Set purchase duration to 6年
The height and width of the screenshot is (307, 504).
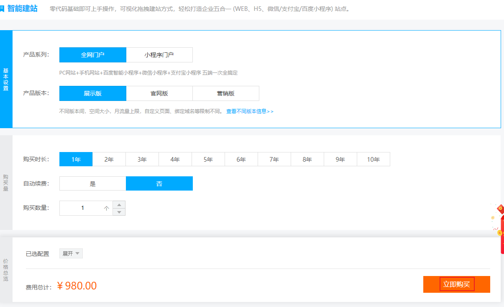point(241,159)
